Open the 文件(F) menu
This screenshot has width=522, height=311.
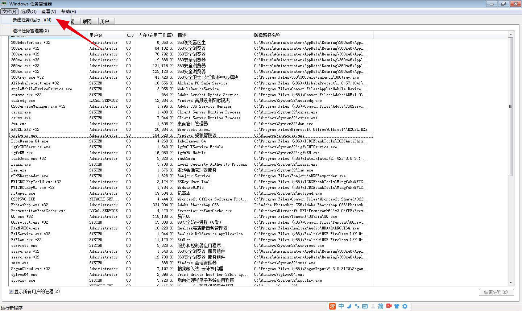[9, 12]
